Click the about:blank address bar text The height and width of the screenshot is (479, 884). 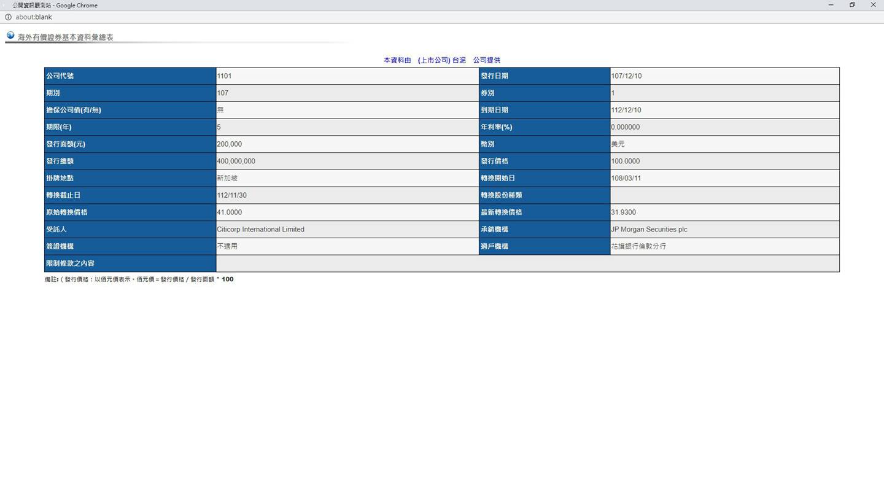click(34, 17)
